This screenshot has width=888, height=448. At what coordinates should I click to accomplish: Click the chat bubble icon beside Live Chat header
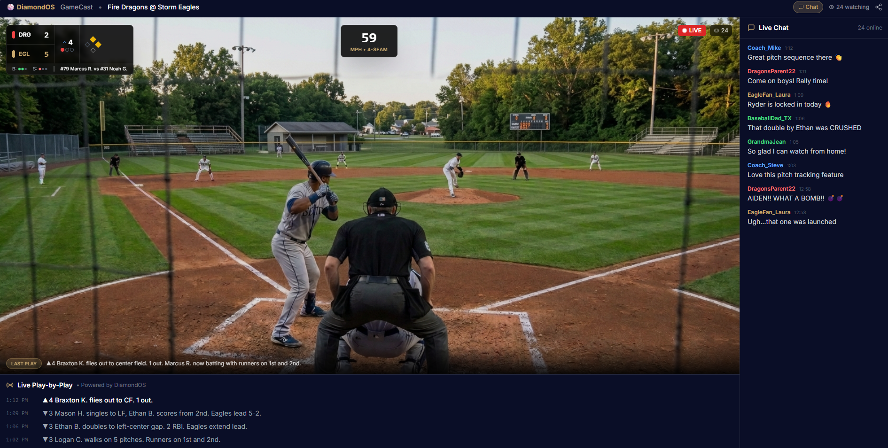point(751,28)
